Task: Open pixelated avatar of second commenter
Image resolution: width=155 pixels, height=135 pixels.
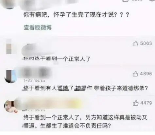Action: pyautogui.click(x=9, y=46)
